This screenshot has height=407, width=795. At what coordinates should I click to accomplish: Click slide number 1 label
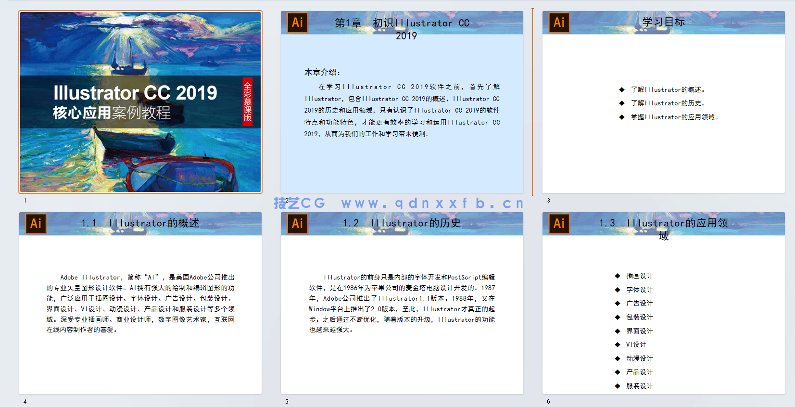pyautogui.click(x=25, y=201)
